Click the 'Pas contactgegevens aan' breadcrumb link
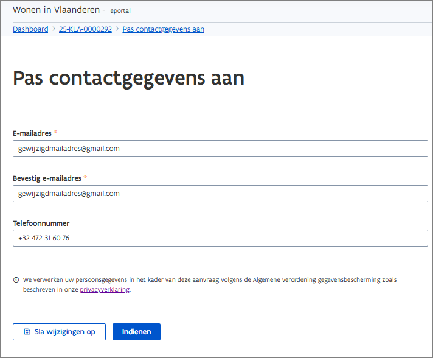This screenshot has height=358, width=433. pos(163,29)
